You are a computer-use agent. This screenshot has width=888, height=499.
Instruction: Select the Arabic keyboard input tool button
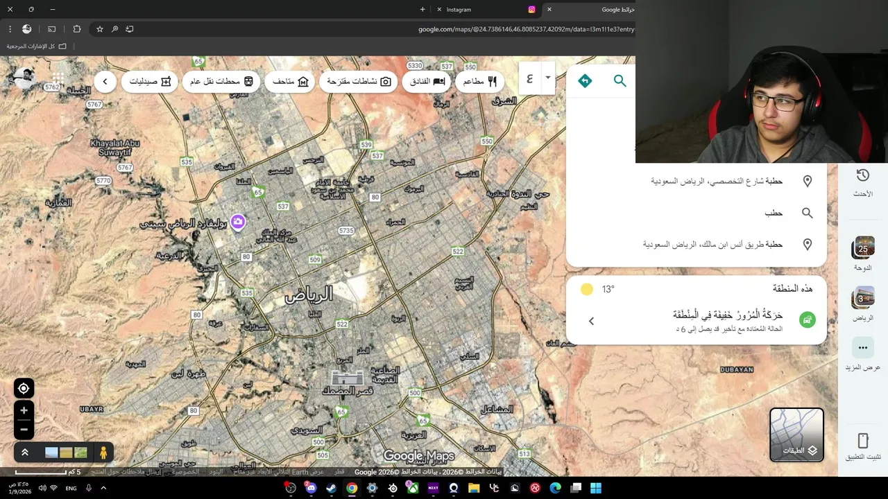pyautogui.click(x=530, y=78)
